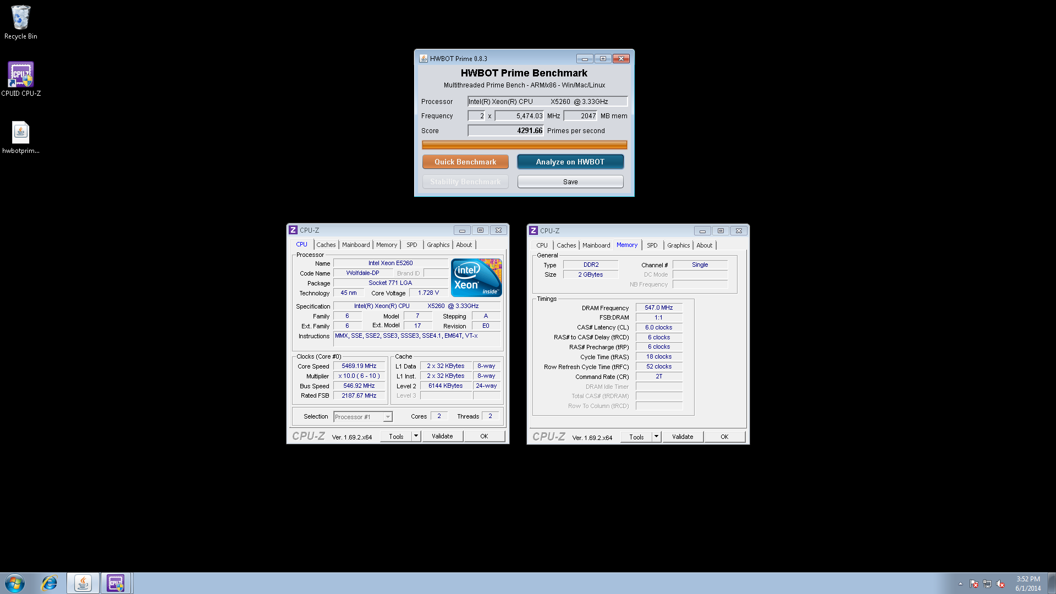This screenshot has height=594, width=1056.
Task: Close the right CPU-Z Memory window
Action: click(739, 230)
